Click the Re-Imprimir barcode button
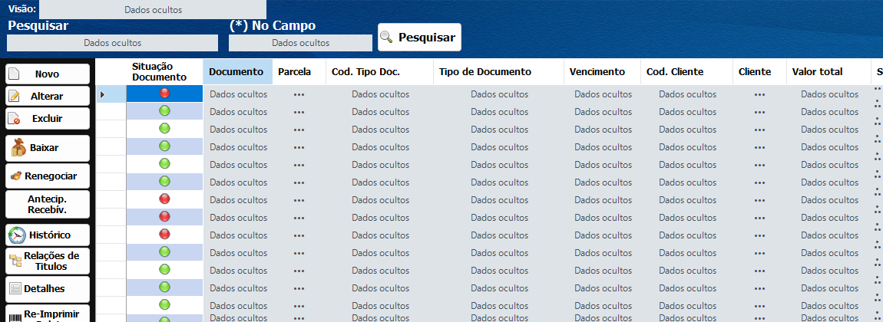This screenshot has height=322, width=883. click(x=48, y=314)
